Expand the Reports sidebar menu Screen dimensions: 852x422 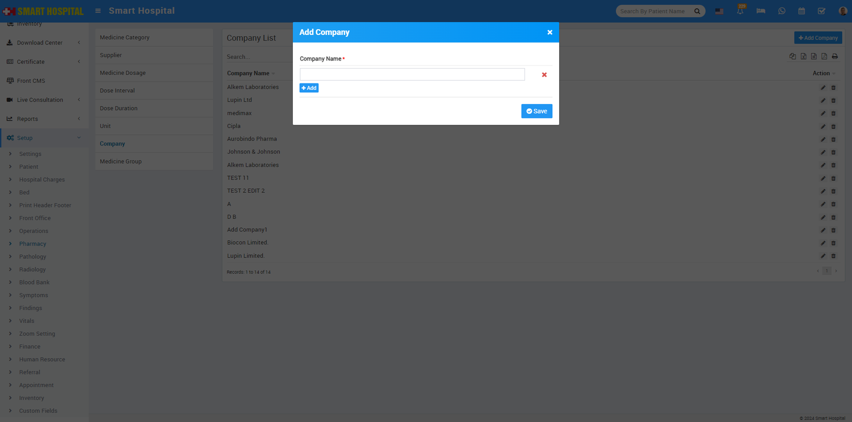point(44,119)
